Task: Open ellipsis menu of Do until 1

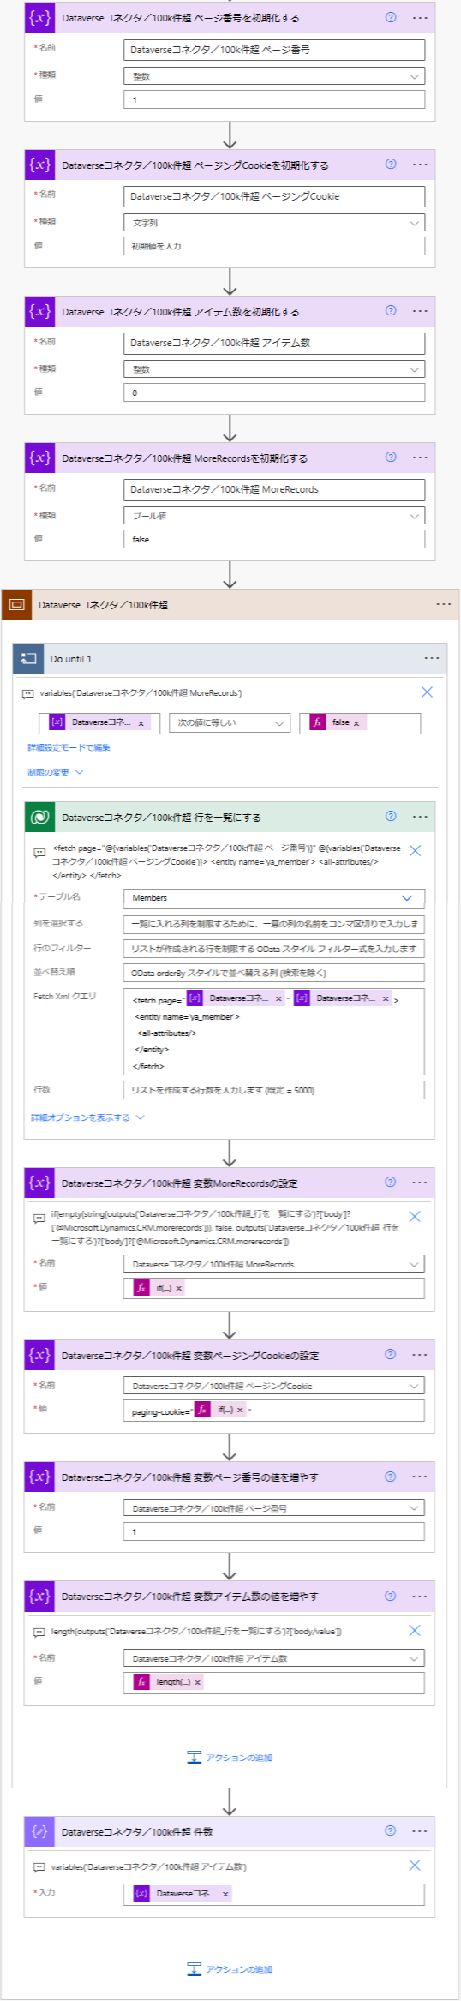Action: click(432, 658)
